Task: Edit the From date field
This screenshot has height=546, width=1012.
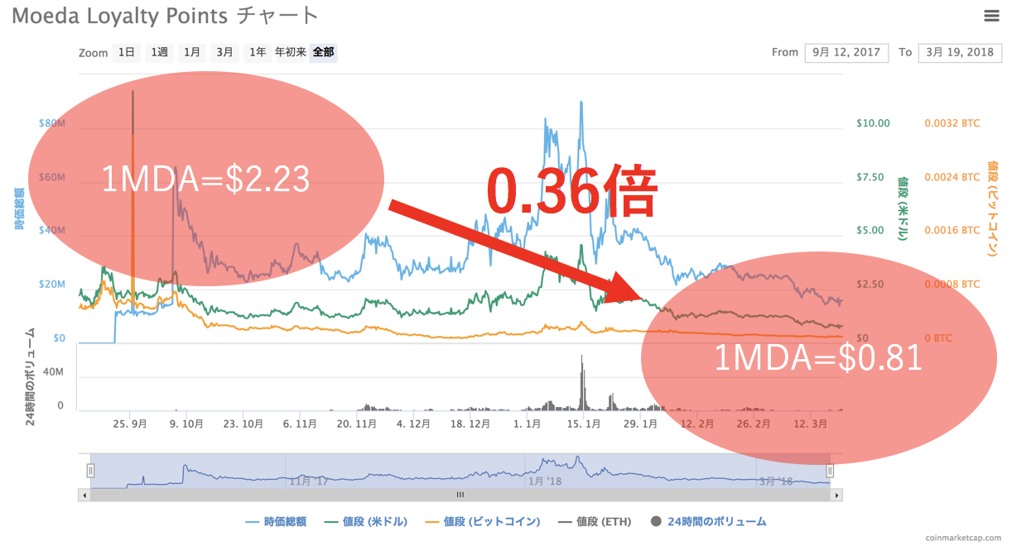Action: 846,52
